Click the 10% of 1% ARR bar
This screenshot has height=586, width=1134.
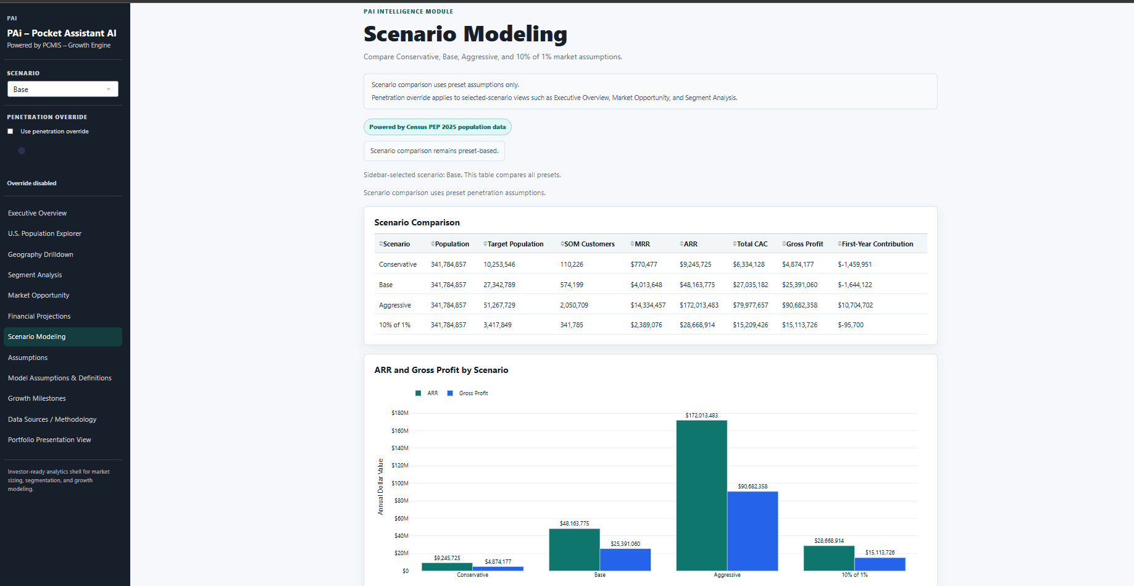[x=829, y=558]
